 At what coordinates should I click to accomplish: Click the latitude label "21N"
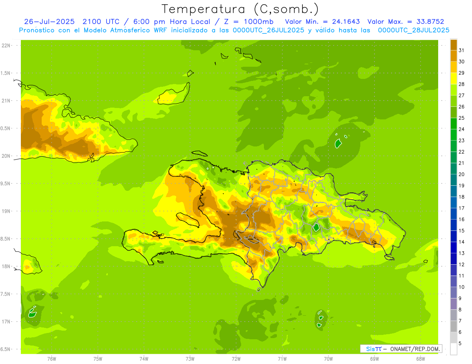[6, 101]
